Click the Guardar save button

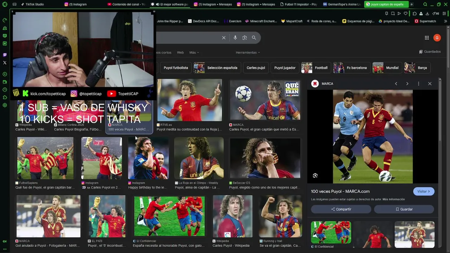[x=404, y=209]
